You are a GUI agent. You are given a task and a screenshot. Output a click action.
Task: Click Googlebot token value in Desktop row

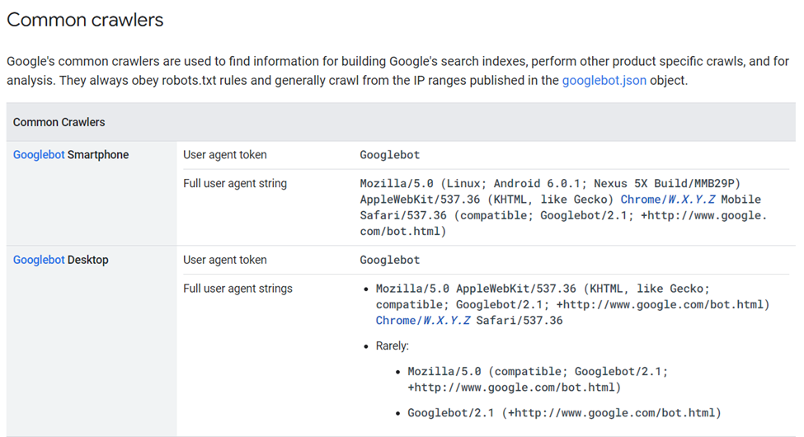coord(390,260)
